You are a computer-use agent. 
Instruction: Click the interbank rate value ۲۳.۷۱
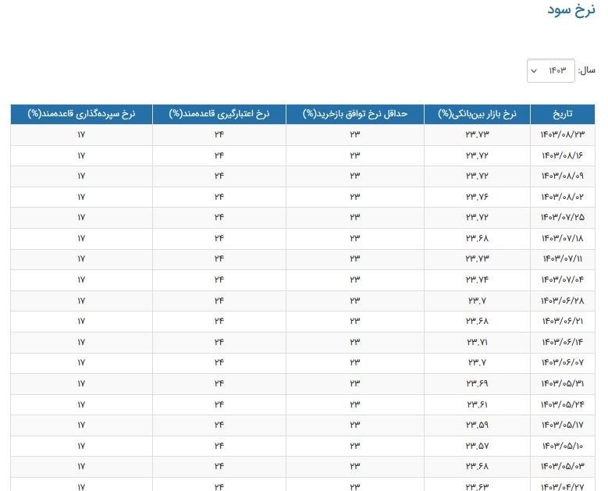click(x=477, y=342)
